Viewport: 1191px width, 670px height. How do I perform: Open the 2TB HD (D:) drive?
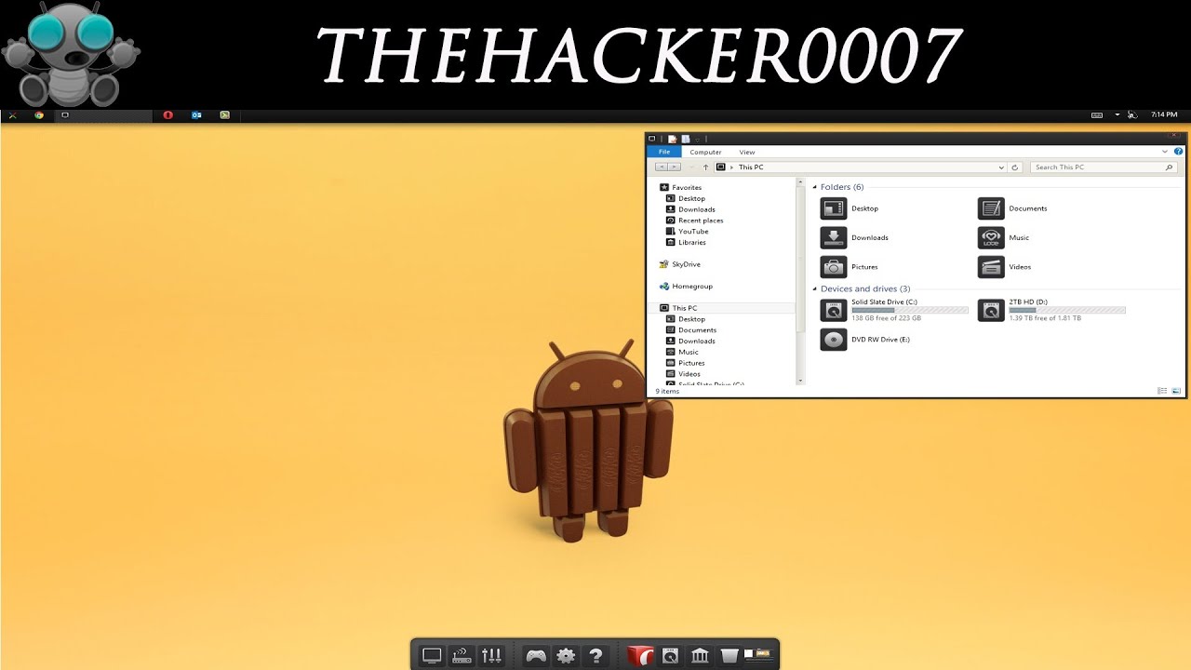[1051, 310]
